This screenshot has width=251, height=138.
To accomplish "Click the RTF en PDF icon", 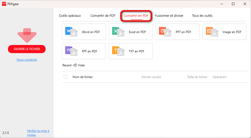I will coord(71,51).
